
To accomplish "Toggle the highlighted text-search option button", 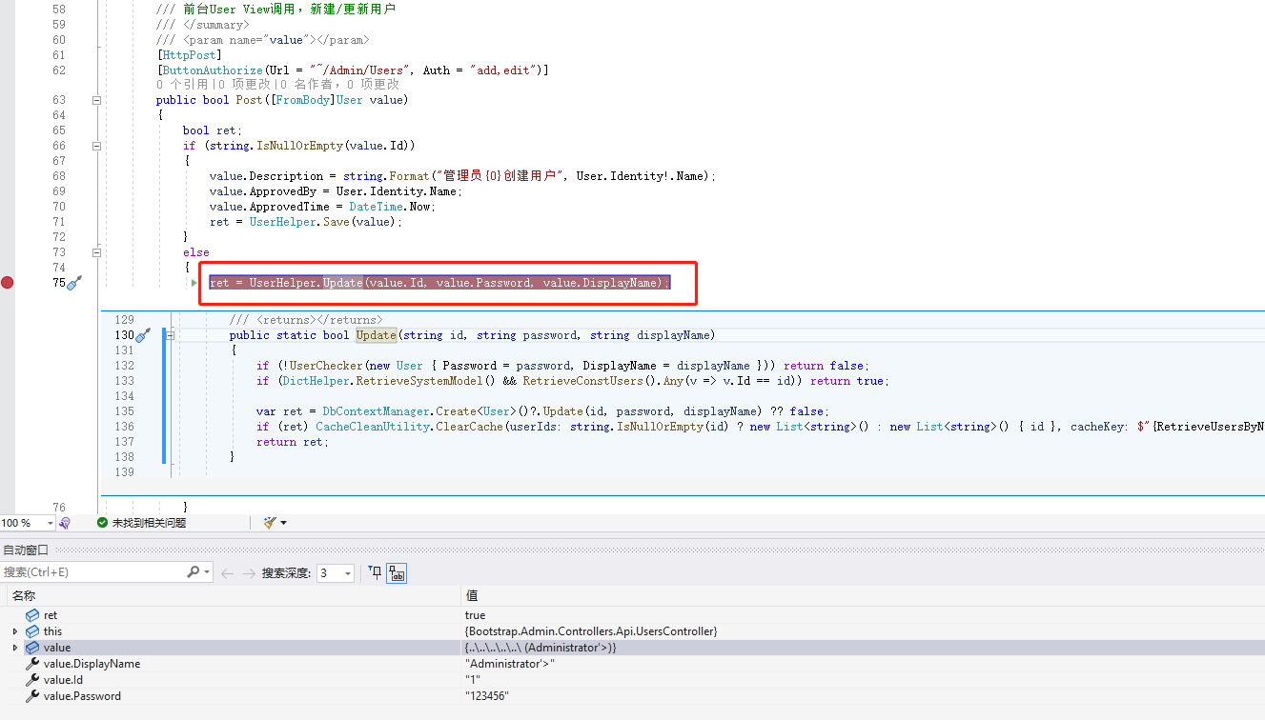I will (396, 572).
